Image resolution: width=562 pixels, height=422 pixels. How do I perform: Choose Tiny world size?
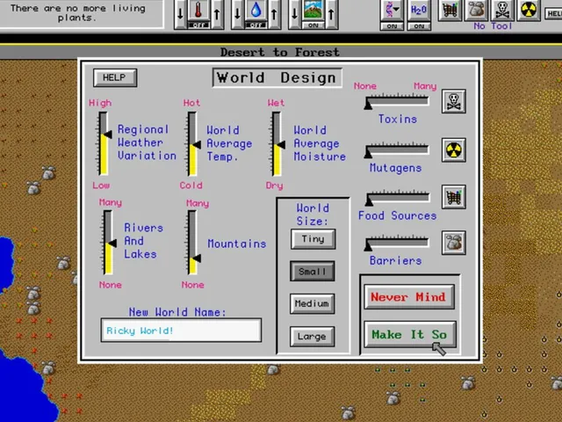pyautogui.click(x=313, y=239)
